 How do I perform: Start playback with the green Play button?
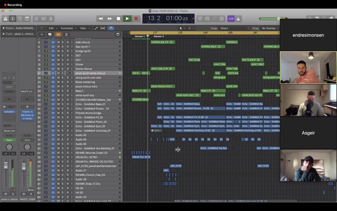point(127,19)
